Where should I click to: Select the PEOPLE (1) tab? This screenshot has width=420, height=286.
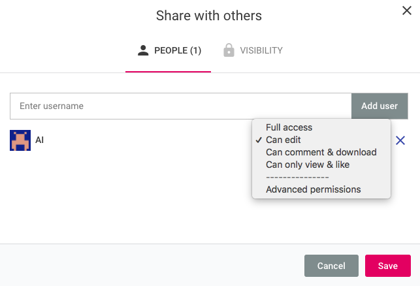(x=169, y=50)
